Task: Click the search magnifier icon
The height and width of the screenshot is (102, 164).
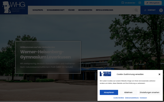Action: [x=136, y=10]
